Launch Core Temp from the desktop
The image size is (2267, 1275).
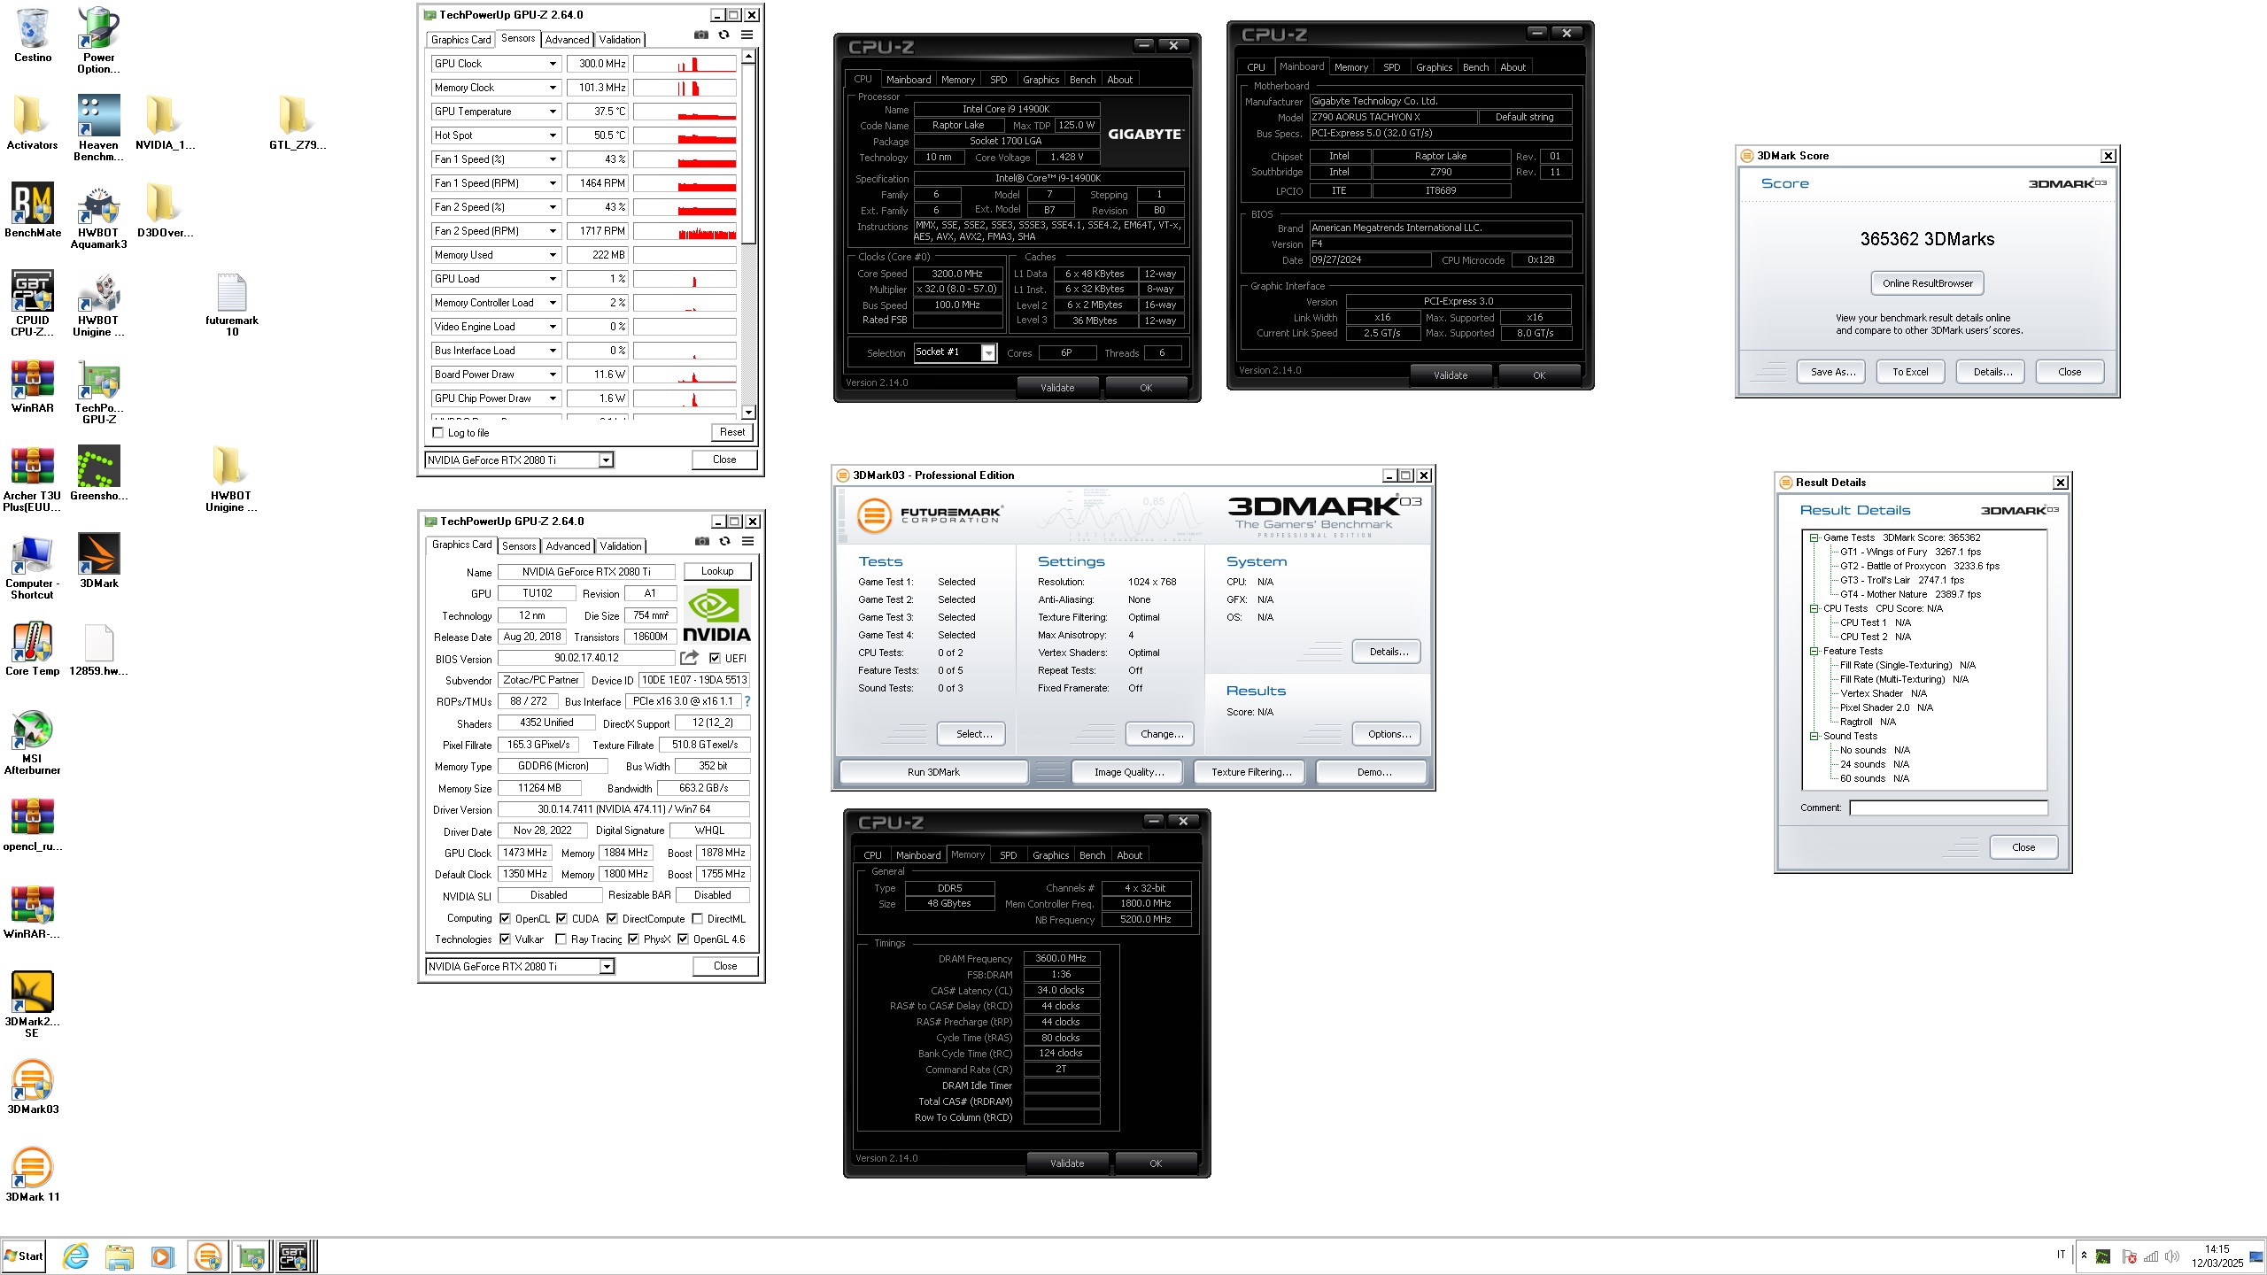(33, 648)
